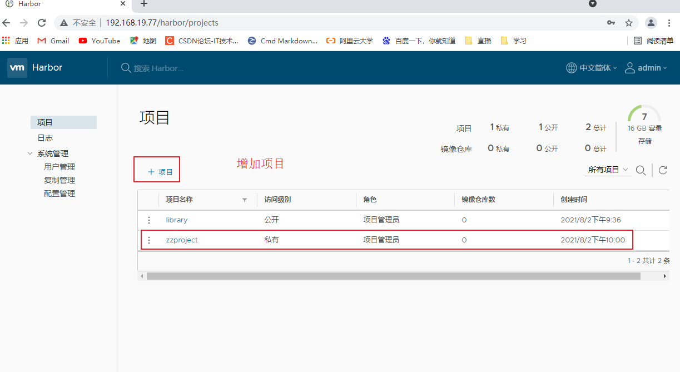Open the 直播 bookmark folder
The image size is (680, 372).
(478, 41)
